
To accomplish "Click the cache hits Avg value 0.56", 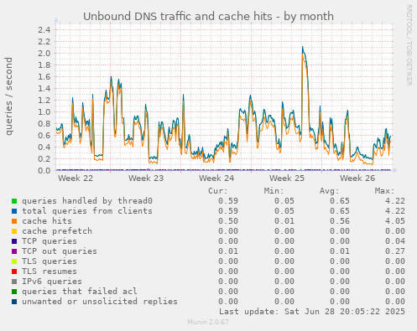I will (x=340, y=221).
